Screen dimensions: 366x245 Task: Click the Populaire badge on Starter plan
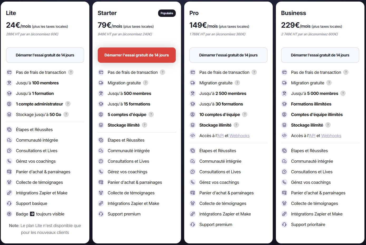tap(167, 13)
